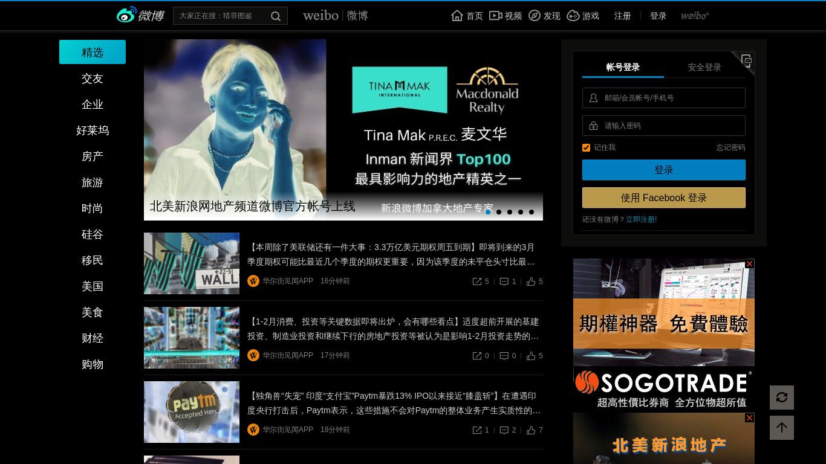This screenshot has height=464, width=826.
Task: Open the Tina Mak carousel banner
Action: (x=343, y=130)
